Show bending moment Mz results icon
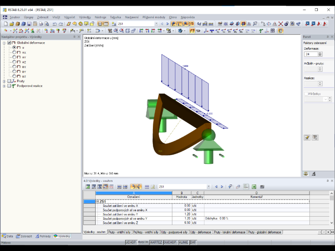Viewport: 335px width, 251px height. (x=241, y=31)
